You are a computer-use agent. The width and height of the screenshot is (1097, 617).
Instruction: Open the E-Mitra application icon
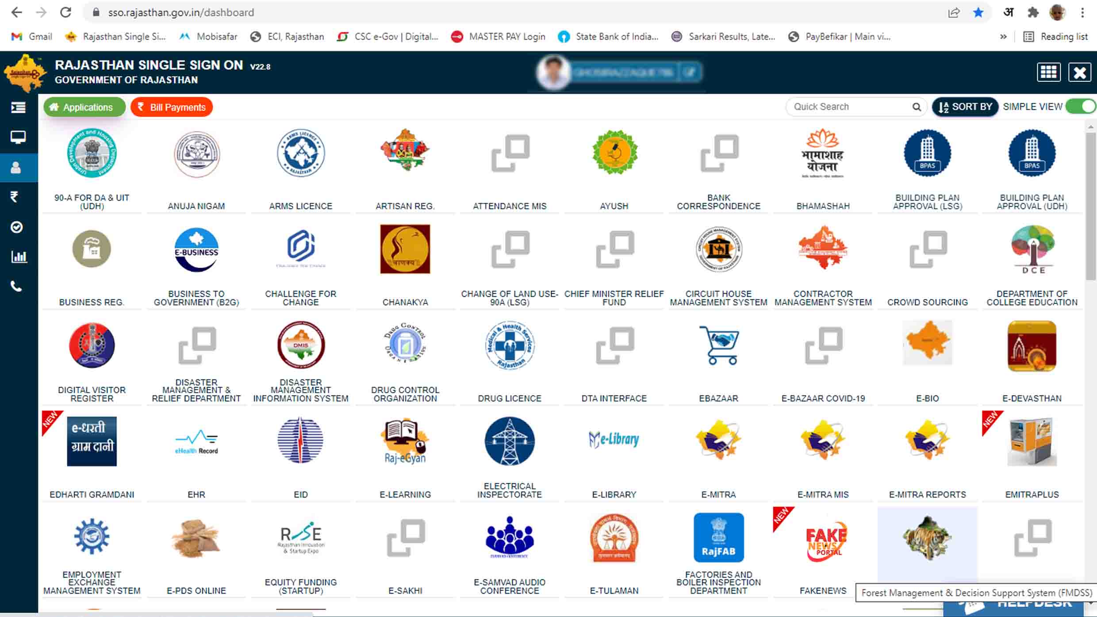pos(719,441)
